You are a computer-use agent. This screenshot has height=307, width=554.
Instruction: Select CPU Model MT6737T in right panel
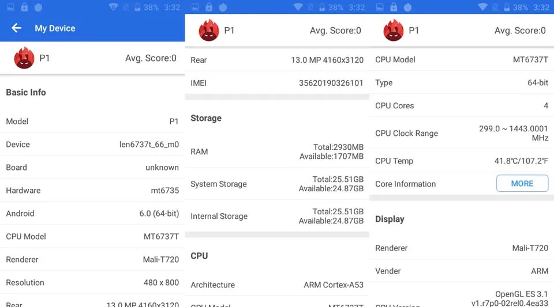(531, 59)
